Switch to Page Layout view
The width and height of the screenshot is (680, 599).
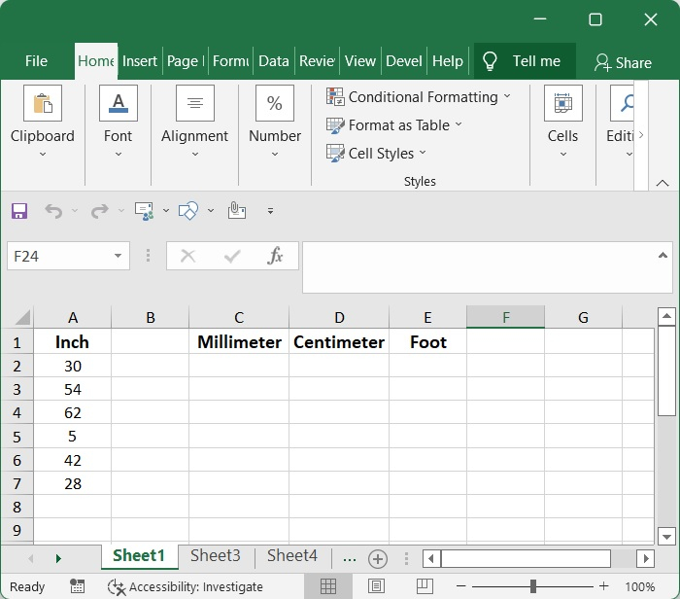pos(375,586)
